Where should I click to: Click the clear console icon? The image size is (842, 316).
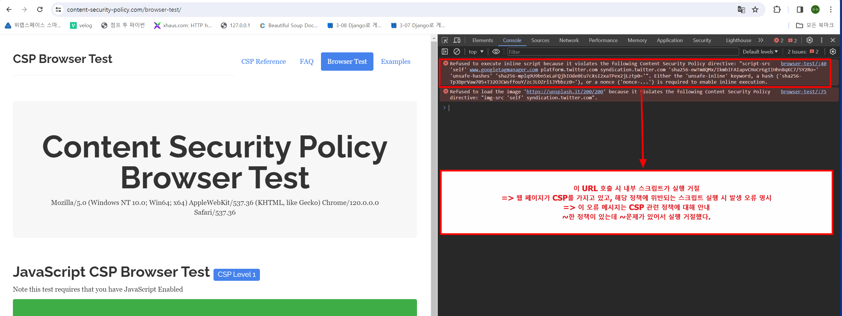(x=457, y=52)
